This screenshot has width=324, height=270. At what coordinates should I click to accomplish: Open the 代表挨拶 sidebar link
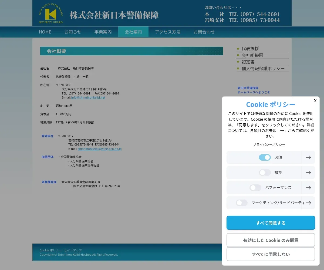click(x=250, y=49)
